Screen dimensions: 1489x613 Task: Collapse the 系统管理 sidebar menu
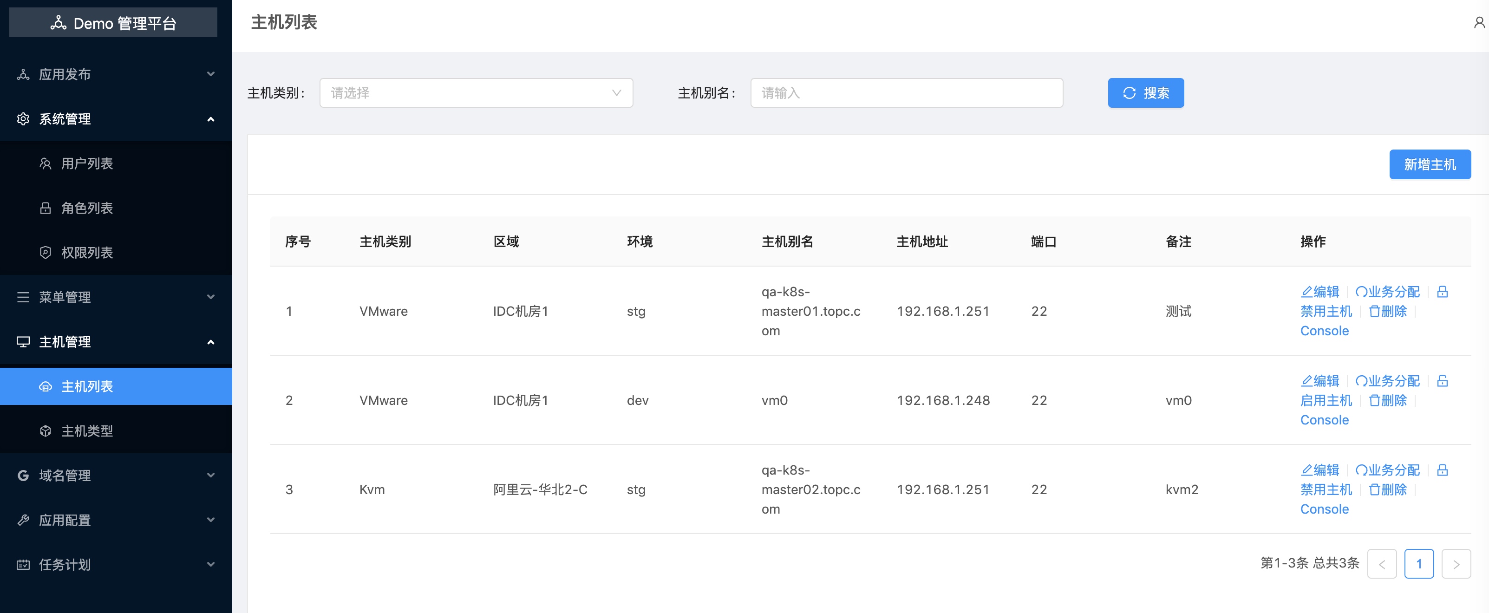coord(116,119)
